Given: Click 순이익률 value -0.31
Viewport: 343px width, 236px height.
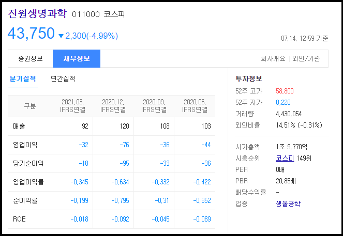Looking at the screenshot, I should tap(162, 200).
